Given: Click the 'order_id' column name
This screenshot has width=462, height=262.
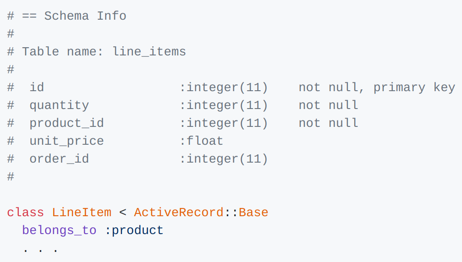Looking at the screenshot, I should 59,159.
